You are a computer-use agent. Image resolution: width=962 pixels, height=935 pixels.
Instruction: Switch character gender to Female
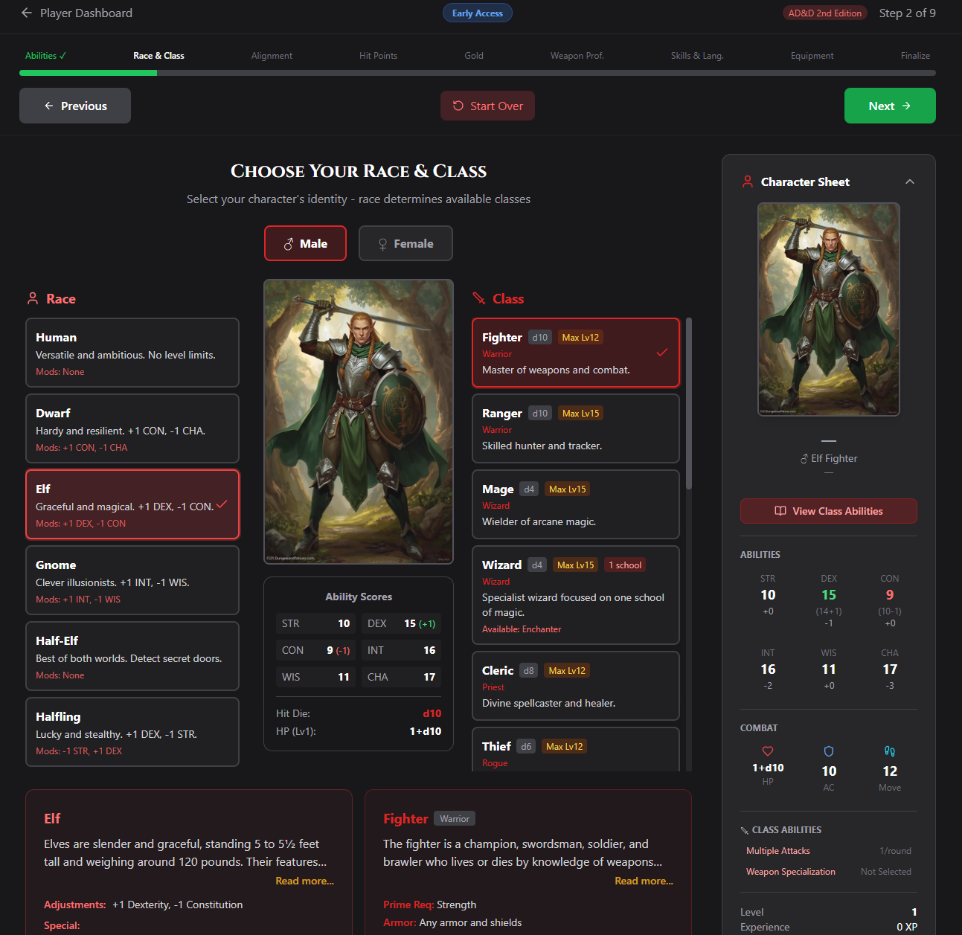tap(405, 243)
